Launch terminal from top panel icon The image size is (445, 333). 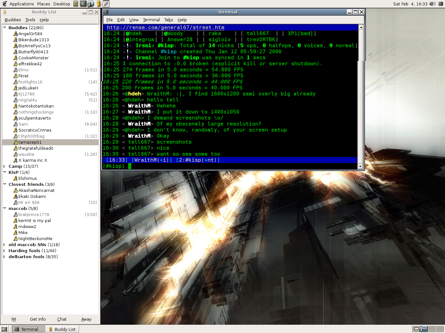83,4
